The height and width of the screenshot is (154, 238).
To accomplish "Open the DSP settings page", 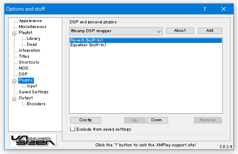I will pos(23,74).
